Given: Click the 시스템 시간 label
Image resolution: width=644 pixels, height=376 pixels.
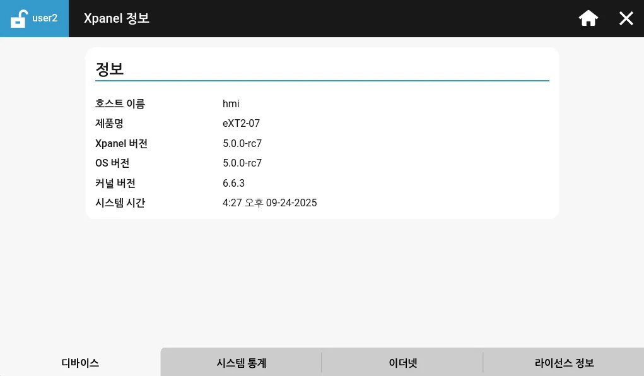Looking at the screenshot, I should click(x=120, y=203).
